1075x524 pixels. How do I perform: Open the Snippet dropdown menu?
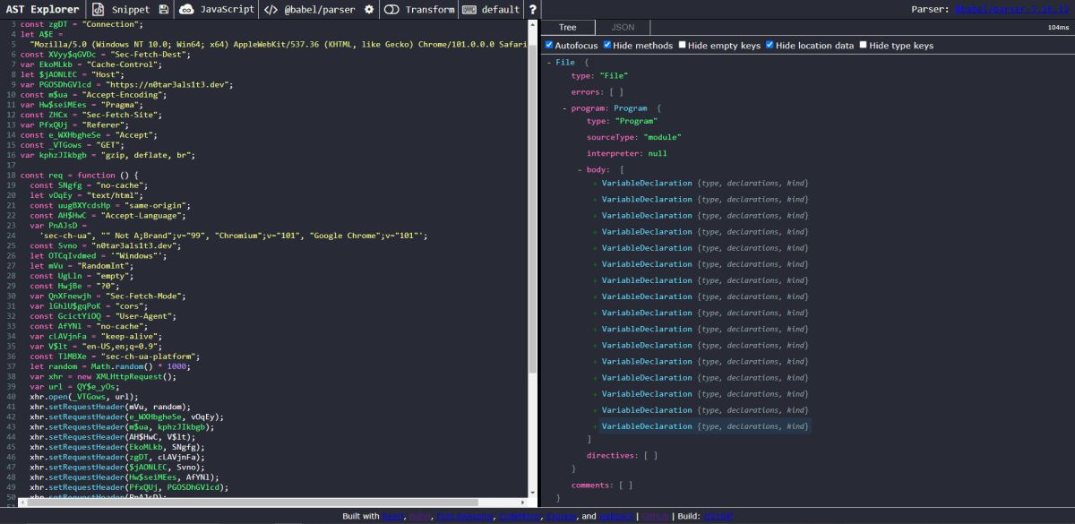pos(131,10)
